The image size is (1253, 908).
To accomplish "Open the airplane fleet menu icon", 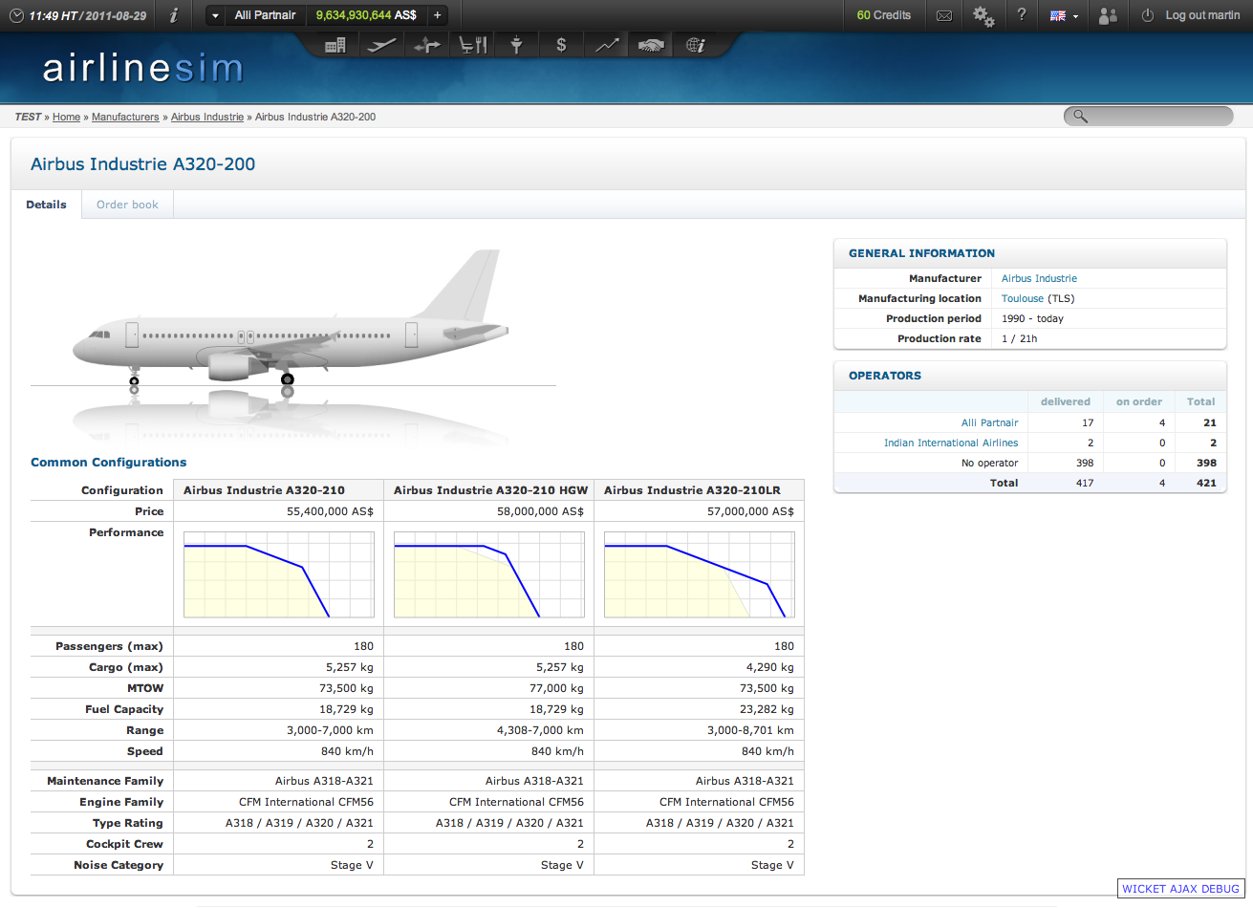I will click(380, 45).
